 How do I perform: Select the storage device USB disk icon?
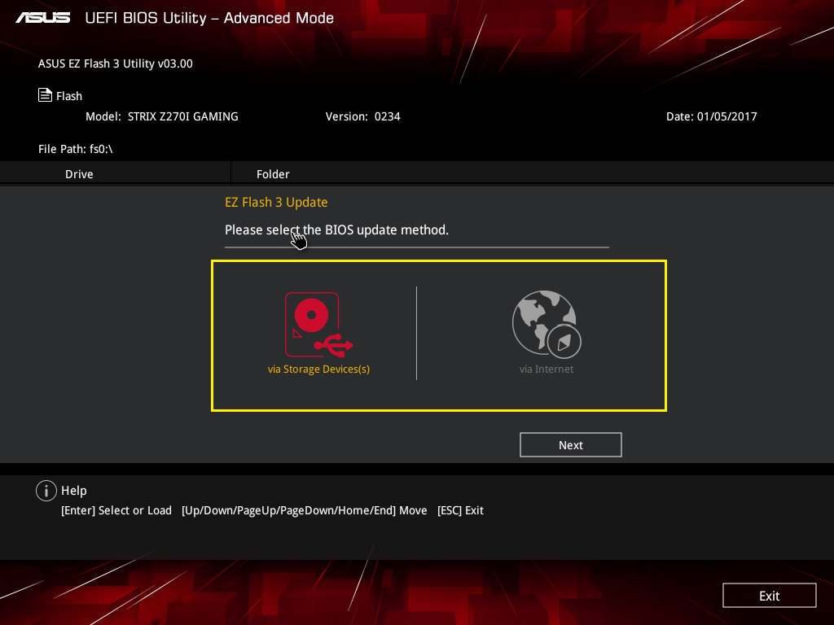click(x=319, y=324)
